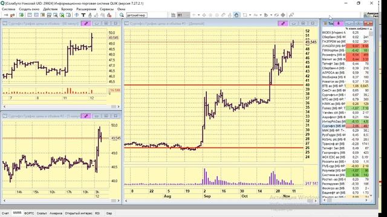Image resolution: width=387 pixels, height=217 pixels.
Task: Click the magnifier search icon
Action: click(x=122, y=15)
